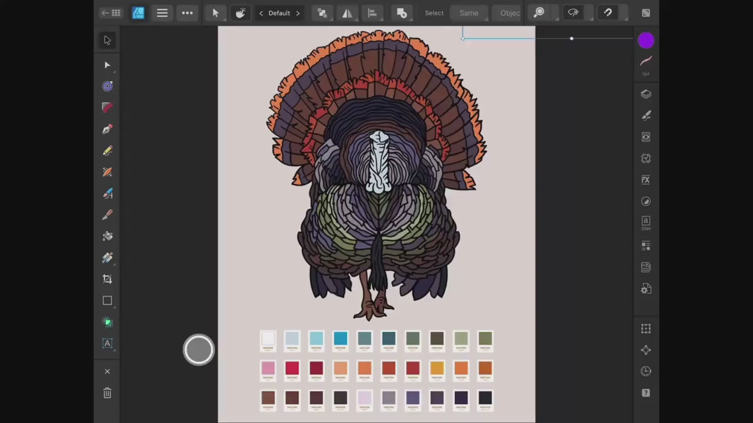Open the ellipsis overflow menu in the top bar
The image size is (753, 423).
(187, 13)
